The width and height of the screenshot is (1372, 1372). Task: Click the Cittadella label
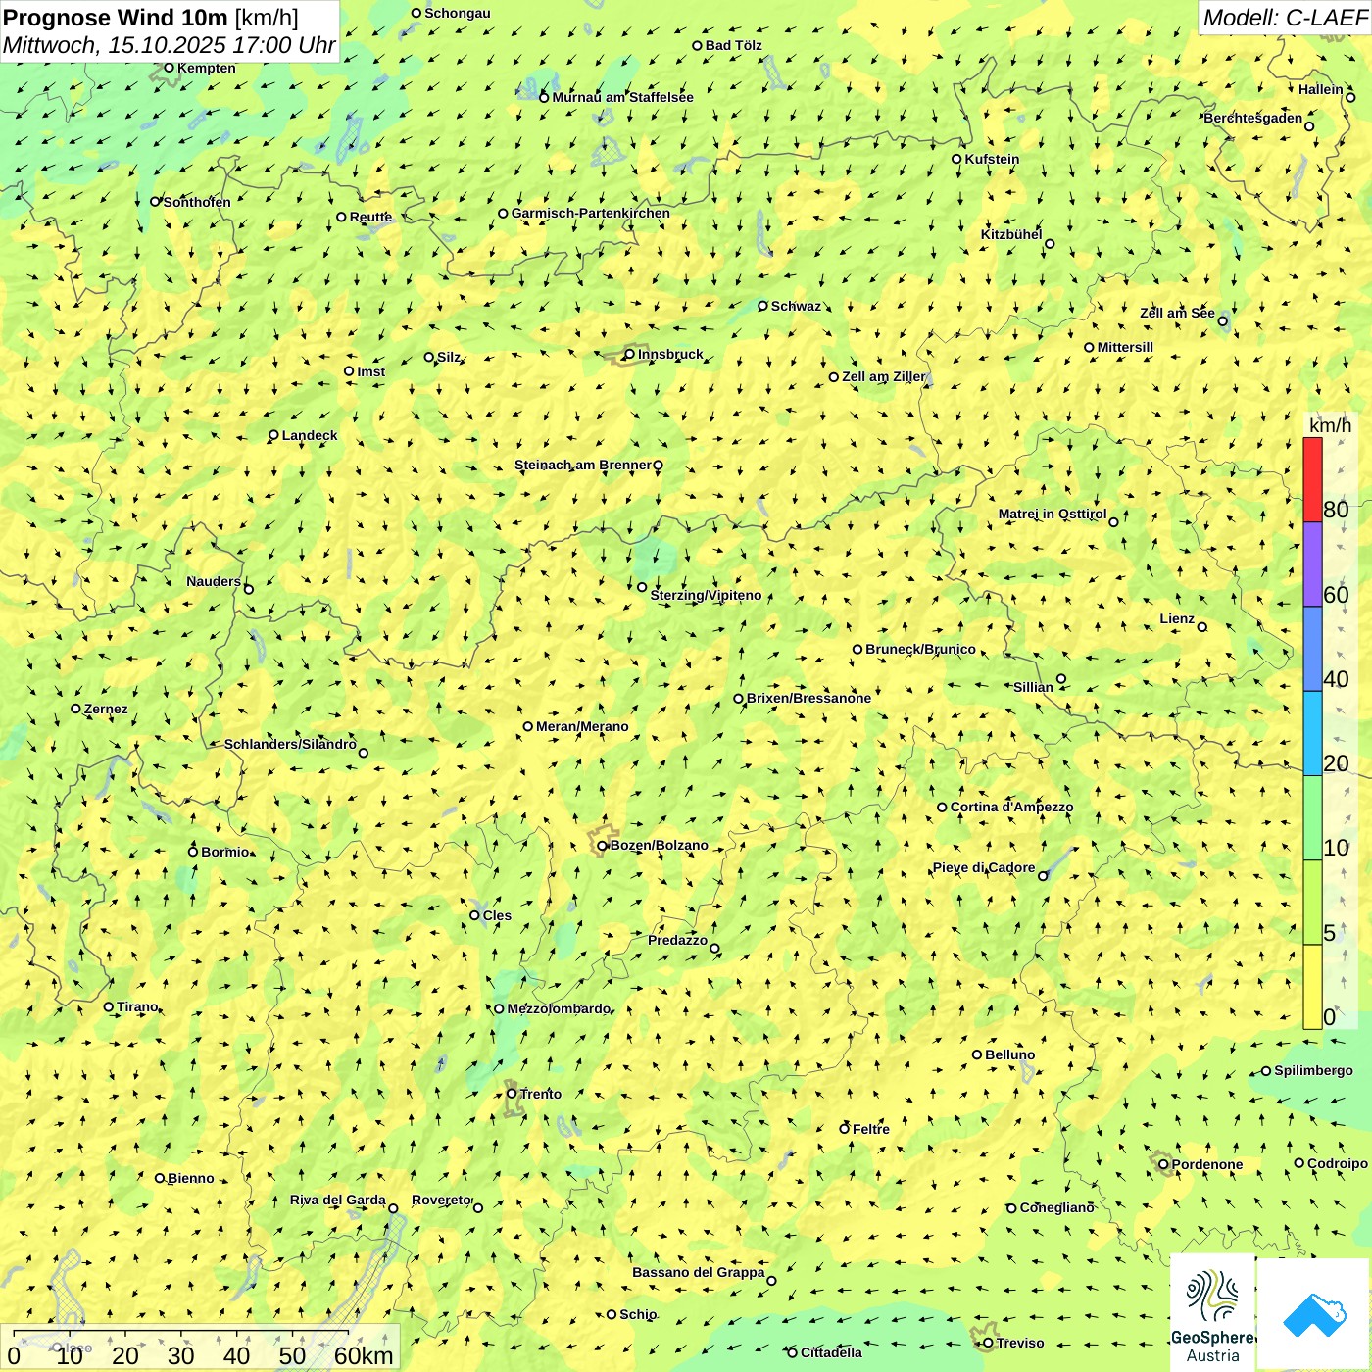pyautogui.click(x=832, y=1352)
